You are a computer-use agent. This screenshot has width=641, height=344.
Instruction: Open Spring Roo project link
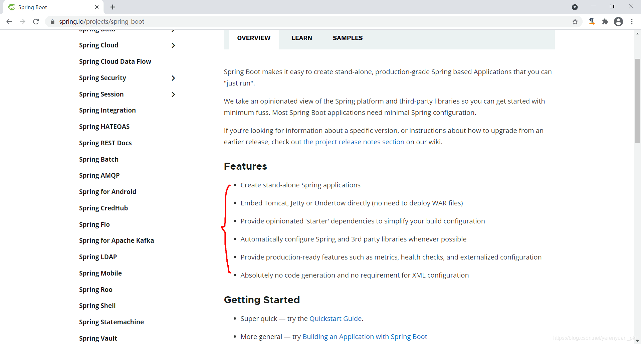95,290
